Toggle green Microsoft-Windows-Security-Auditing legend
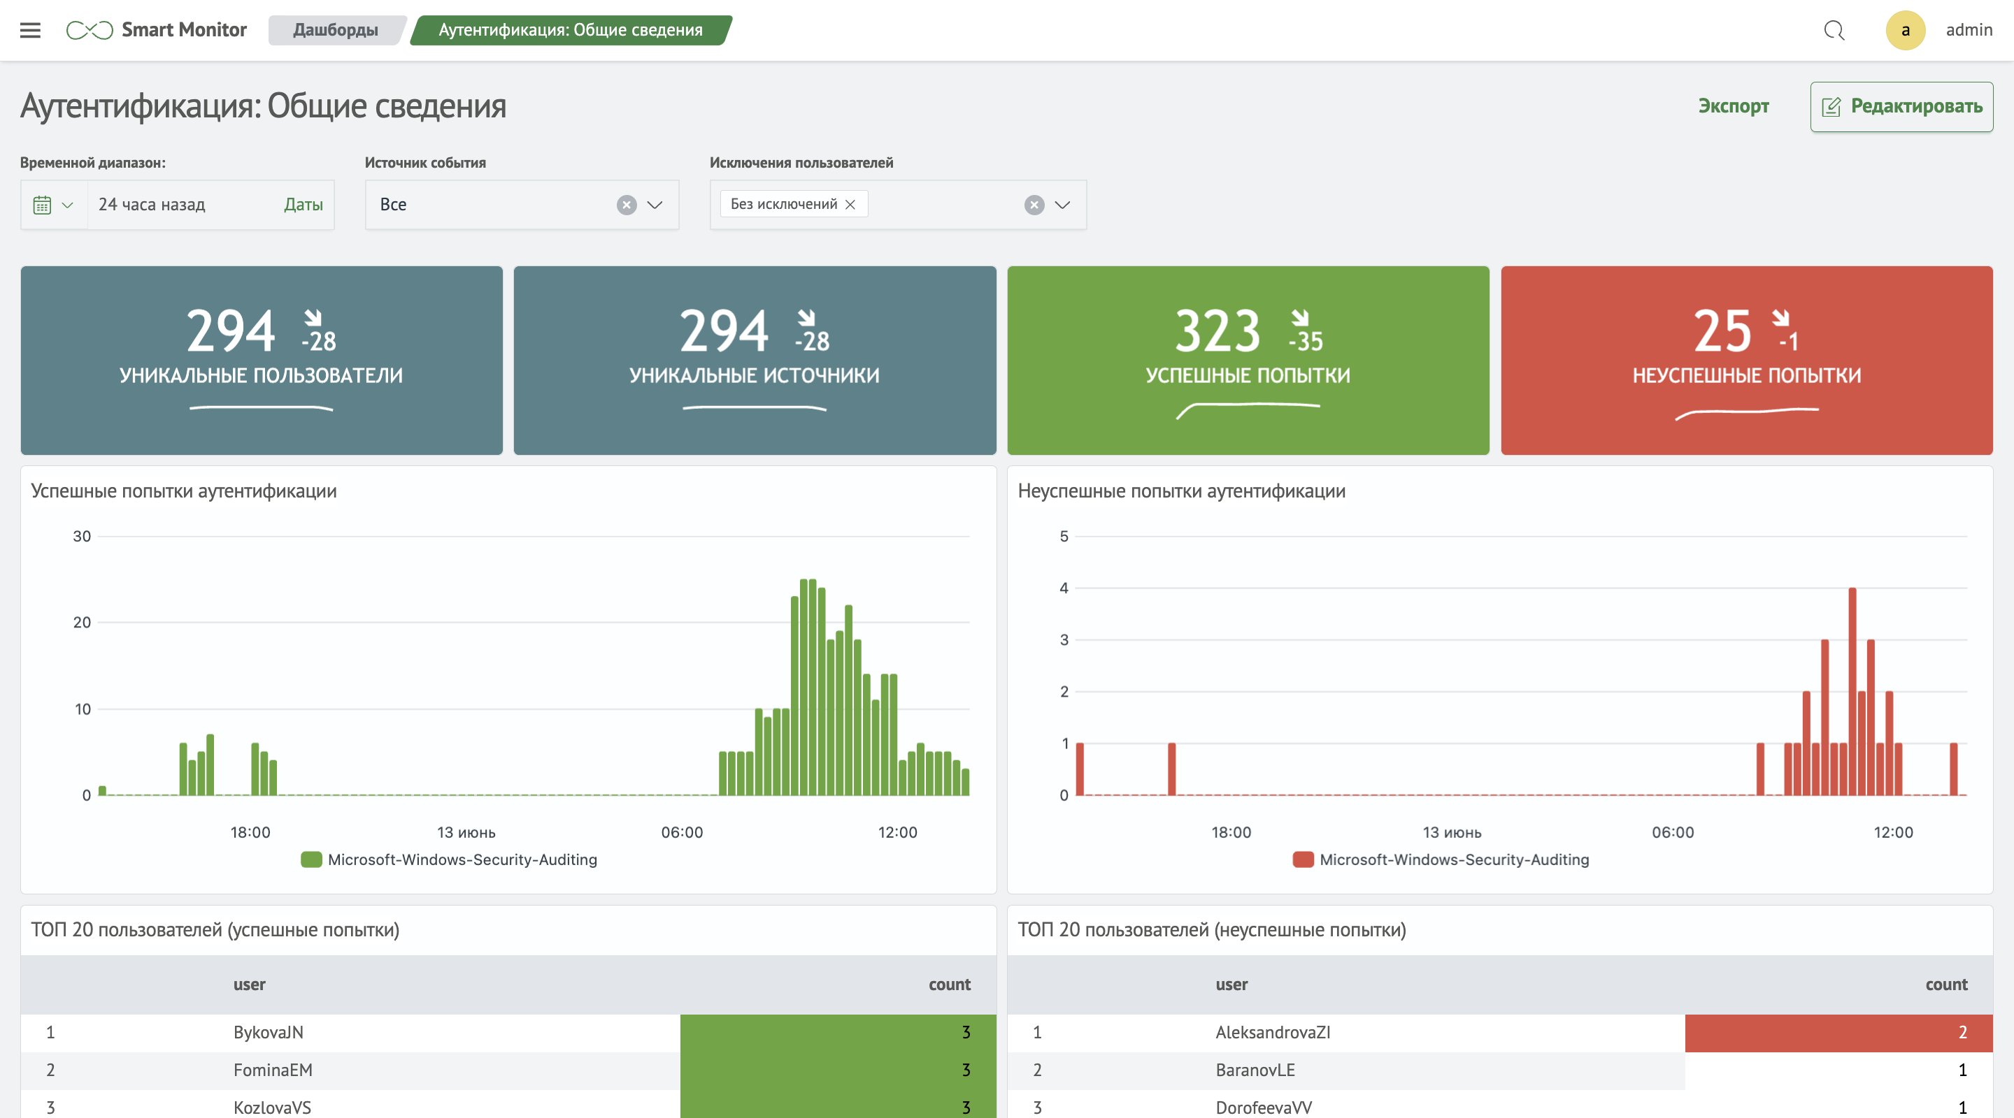The width and height of the screenshot is (2014, 1118). click(449, 859)
